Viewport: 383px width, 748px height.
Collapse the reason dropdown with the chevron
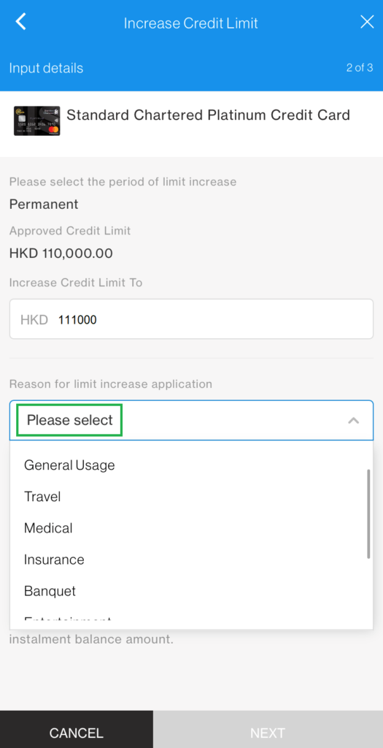(x=354, y=420)
